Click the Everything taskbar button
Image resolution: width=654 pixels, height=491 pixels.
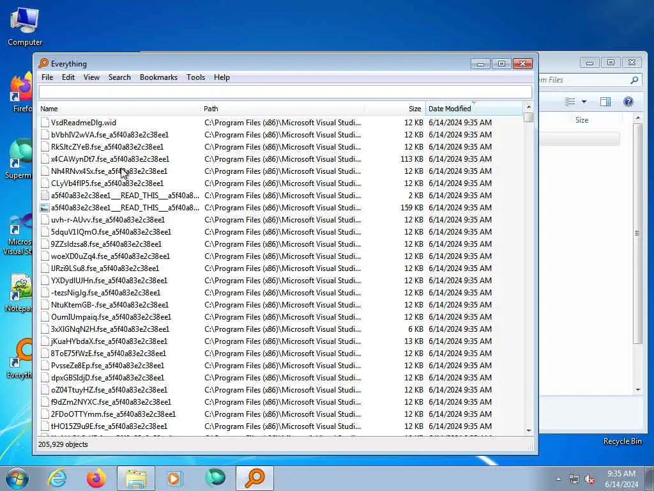tap(255, 478)
